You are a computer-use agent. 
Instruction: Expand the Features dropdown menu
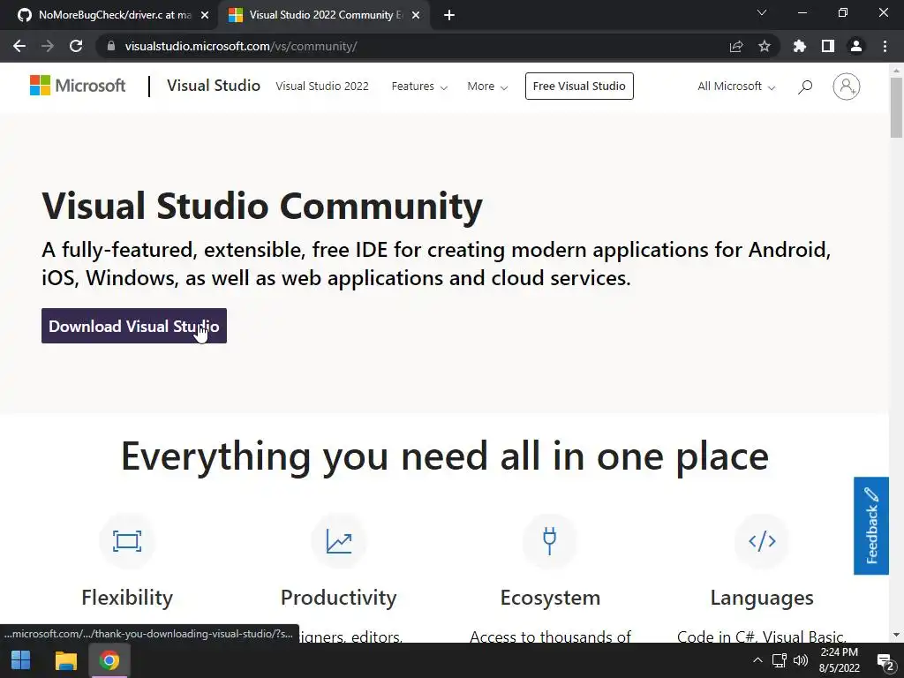click(419, 87)
